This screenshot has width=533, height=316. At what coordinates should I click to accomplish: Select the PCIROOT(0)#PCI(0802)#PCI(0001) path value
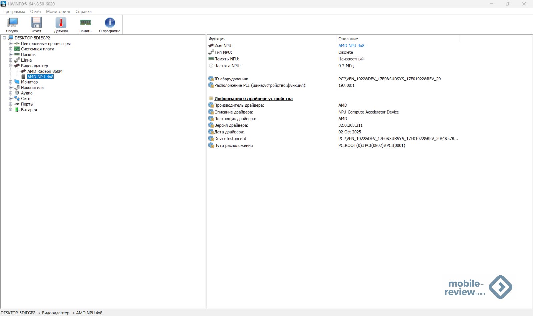(x=372, y=145)
